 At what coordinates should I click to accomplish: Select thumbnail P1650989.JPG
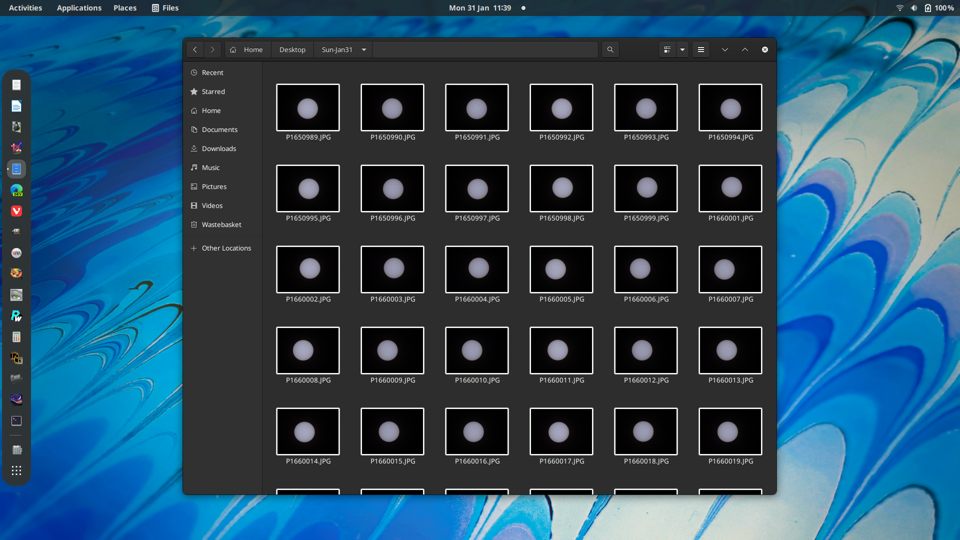click(x=308, y=108)
